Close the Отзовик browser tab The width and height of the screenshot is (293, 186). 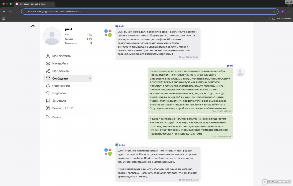[52, 4]
